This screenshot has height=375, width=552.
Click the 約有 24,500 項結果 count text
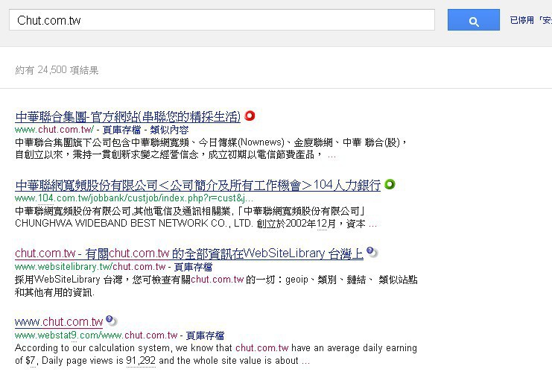click(x=57, y=70)
